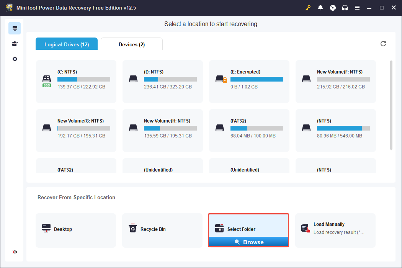
Task: Click the headset support icon
Action: tap(345, 8)
